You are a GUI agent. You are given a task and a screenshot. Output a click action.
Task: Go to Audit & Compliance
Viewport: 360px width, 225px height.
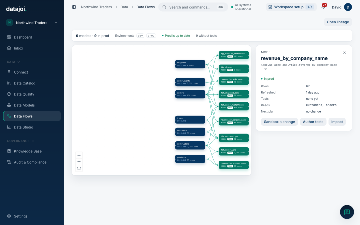pyautogui.click(x=32, y=162)
